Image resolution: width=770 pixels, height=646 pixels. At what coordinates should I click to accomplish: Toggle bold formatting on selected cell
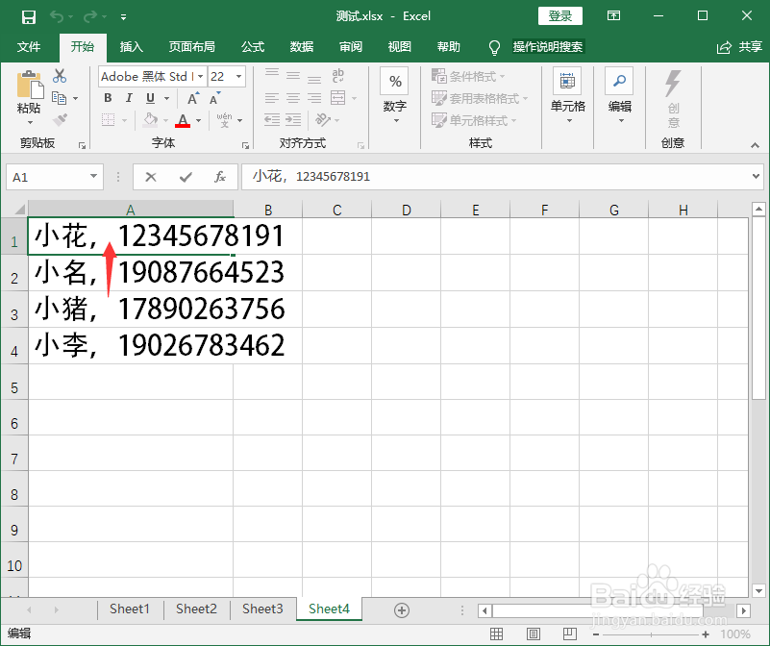click(107, 98)
